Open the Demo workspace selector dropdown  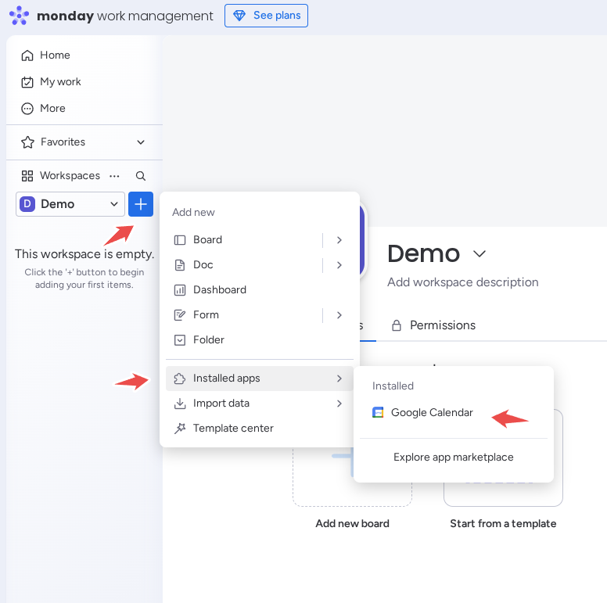coord(70,204)
